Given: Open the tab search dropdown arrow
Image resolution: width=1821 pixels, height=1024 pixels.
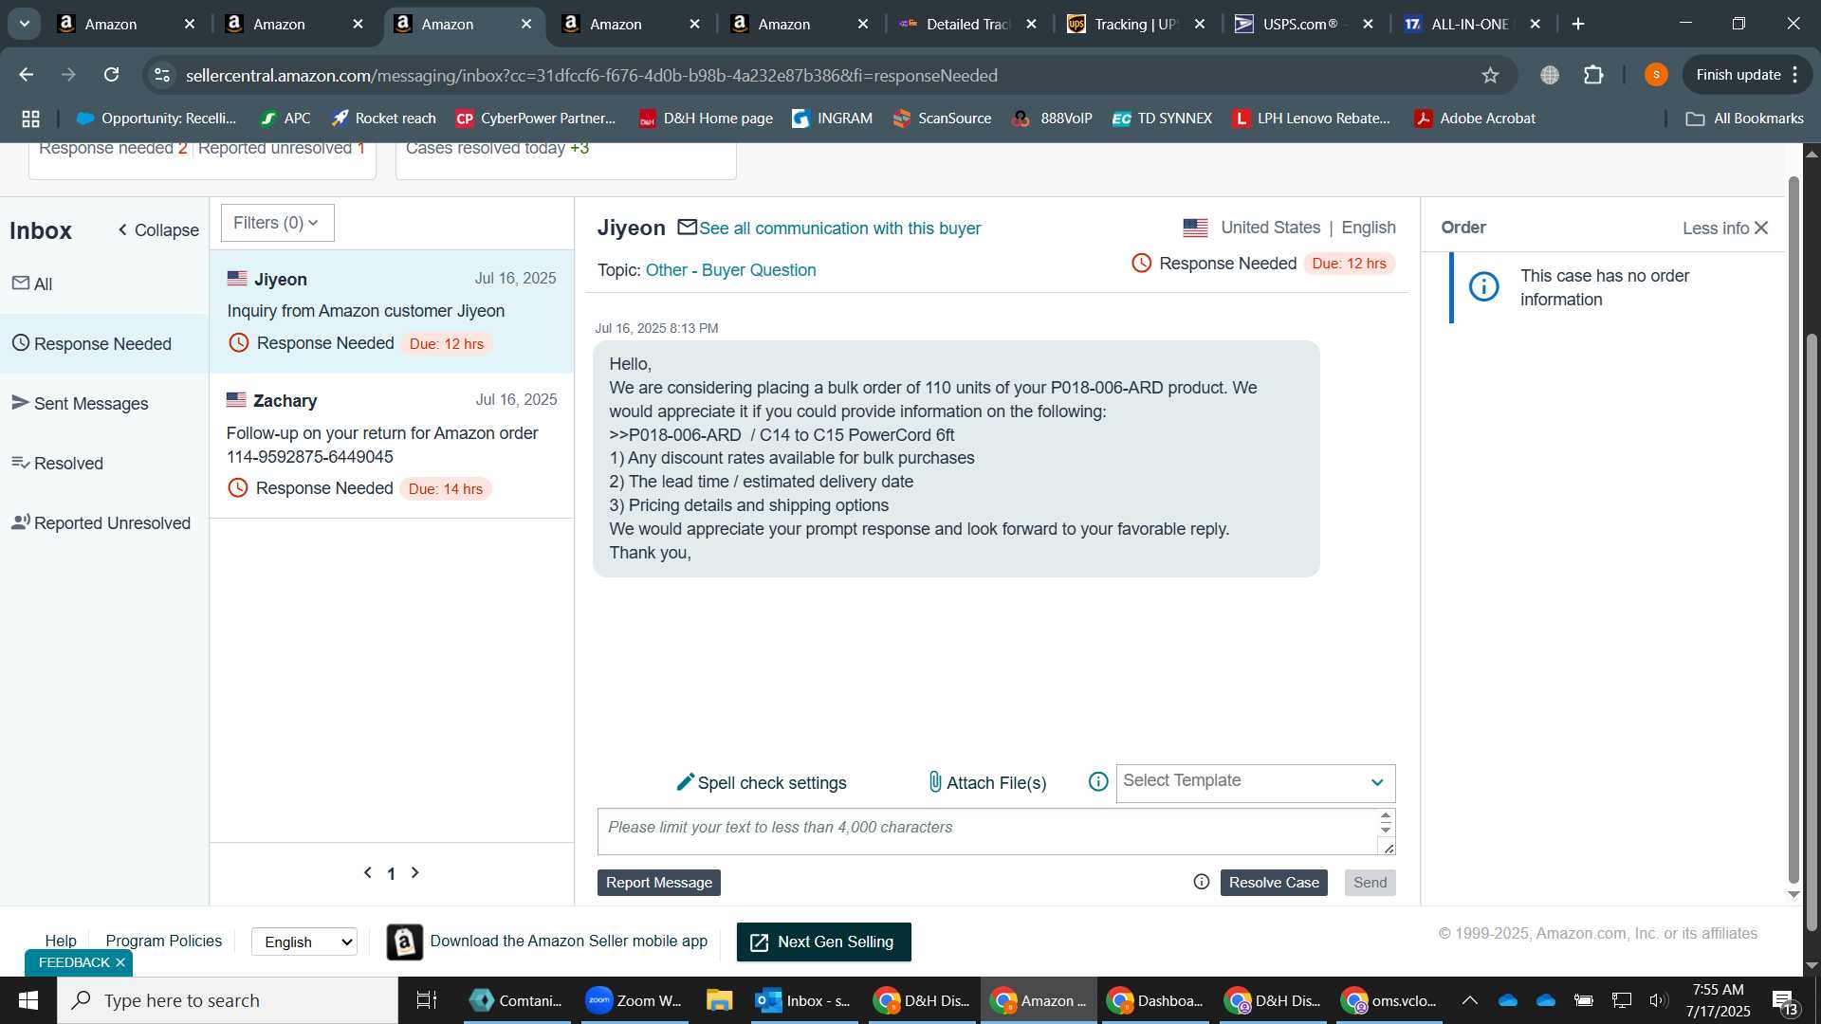Looking at the screenshot, I should coord(24,24).
